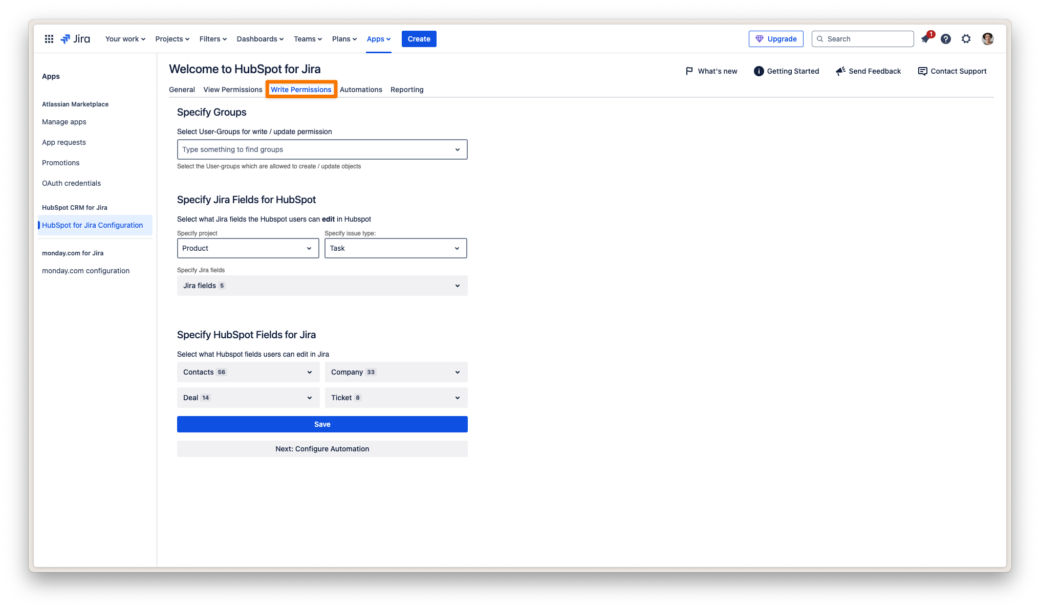Open the notifications icon
The width and height of the screenshot is (1040, 610).
pyautogui.click(x=926, y=39)
